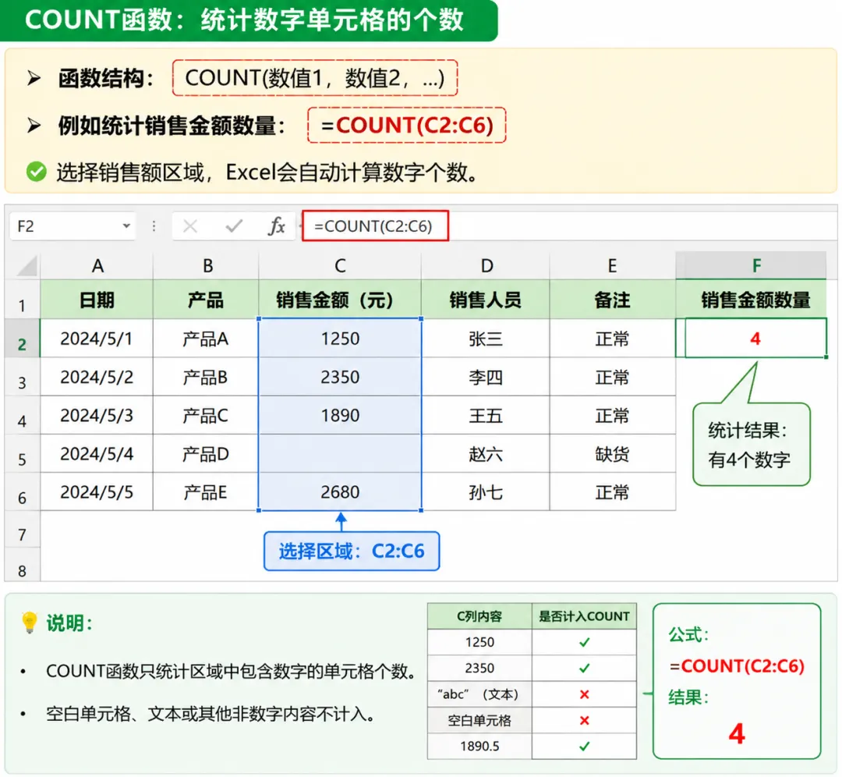Click header cell 日期
Screen dimensions: 842x777
(x=97, y=300)
